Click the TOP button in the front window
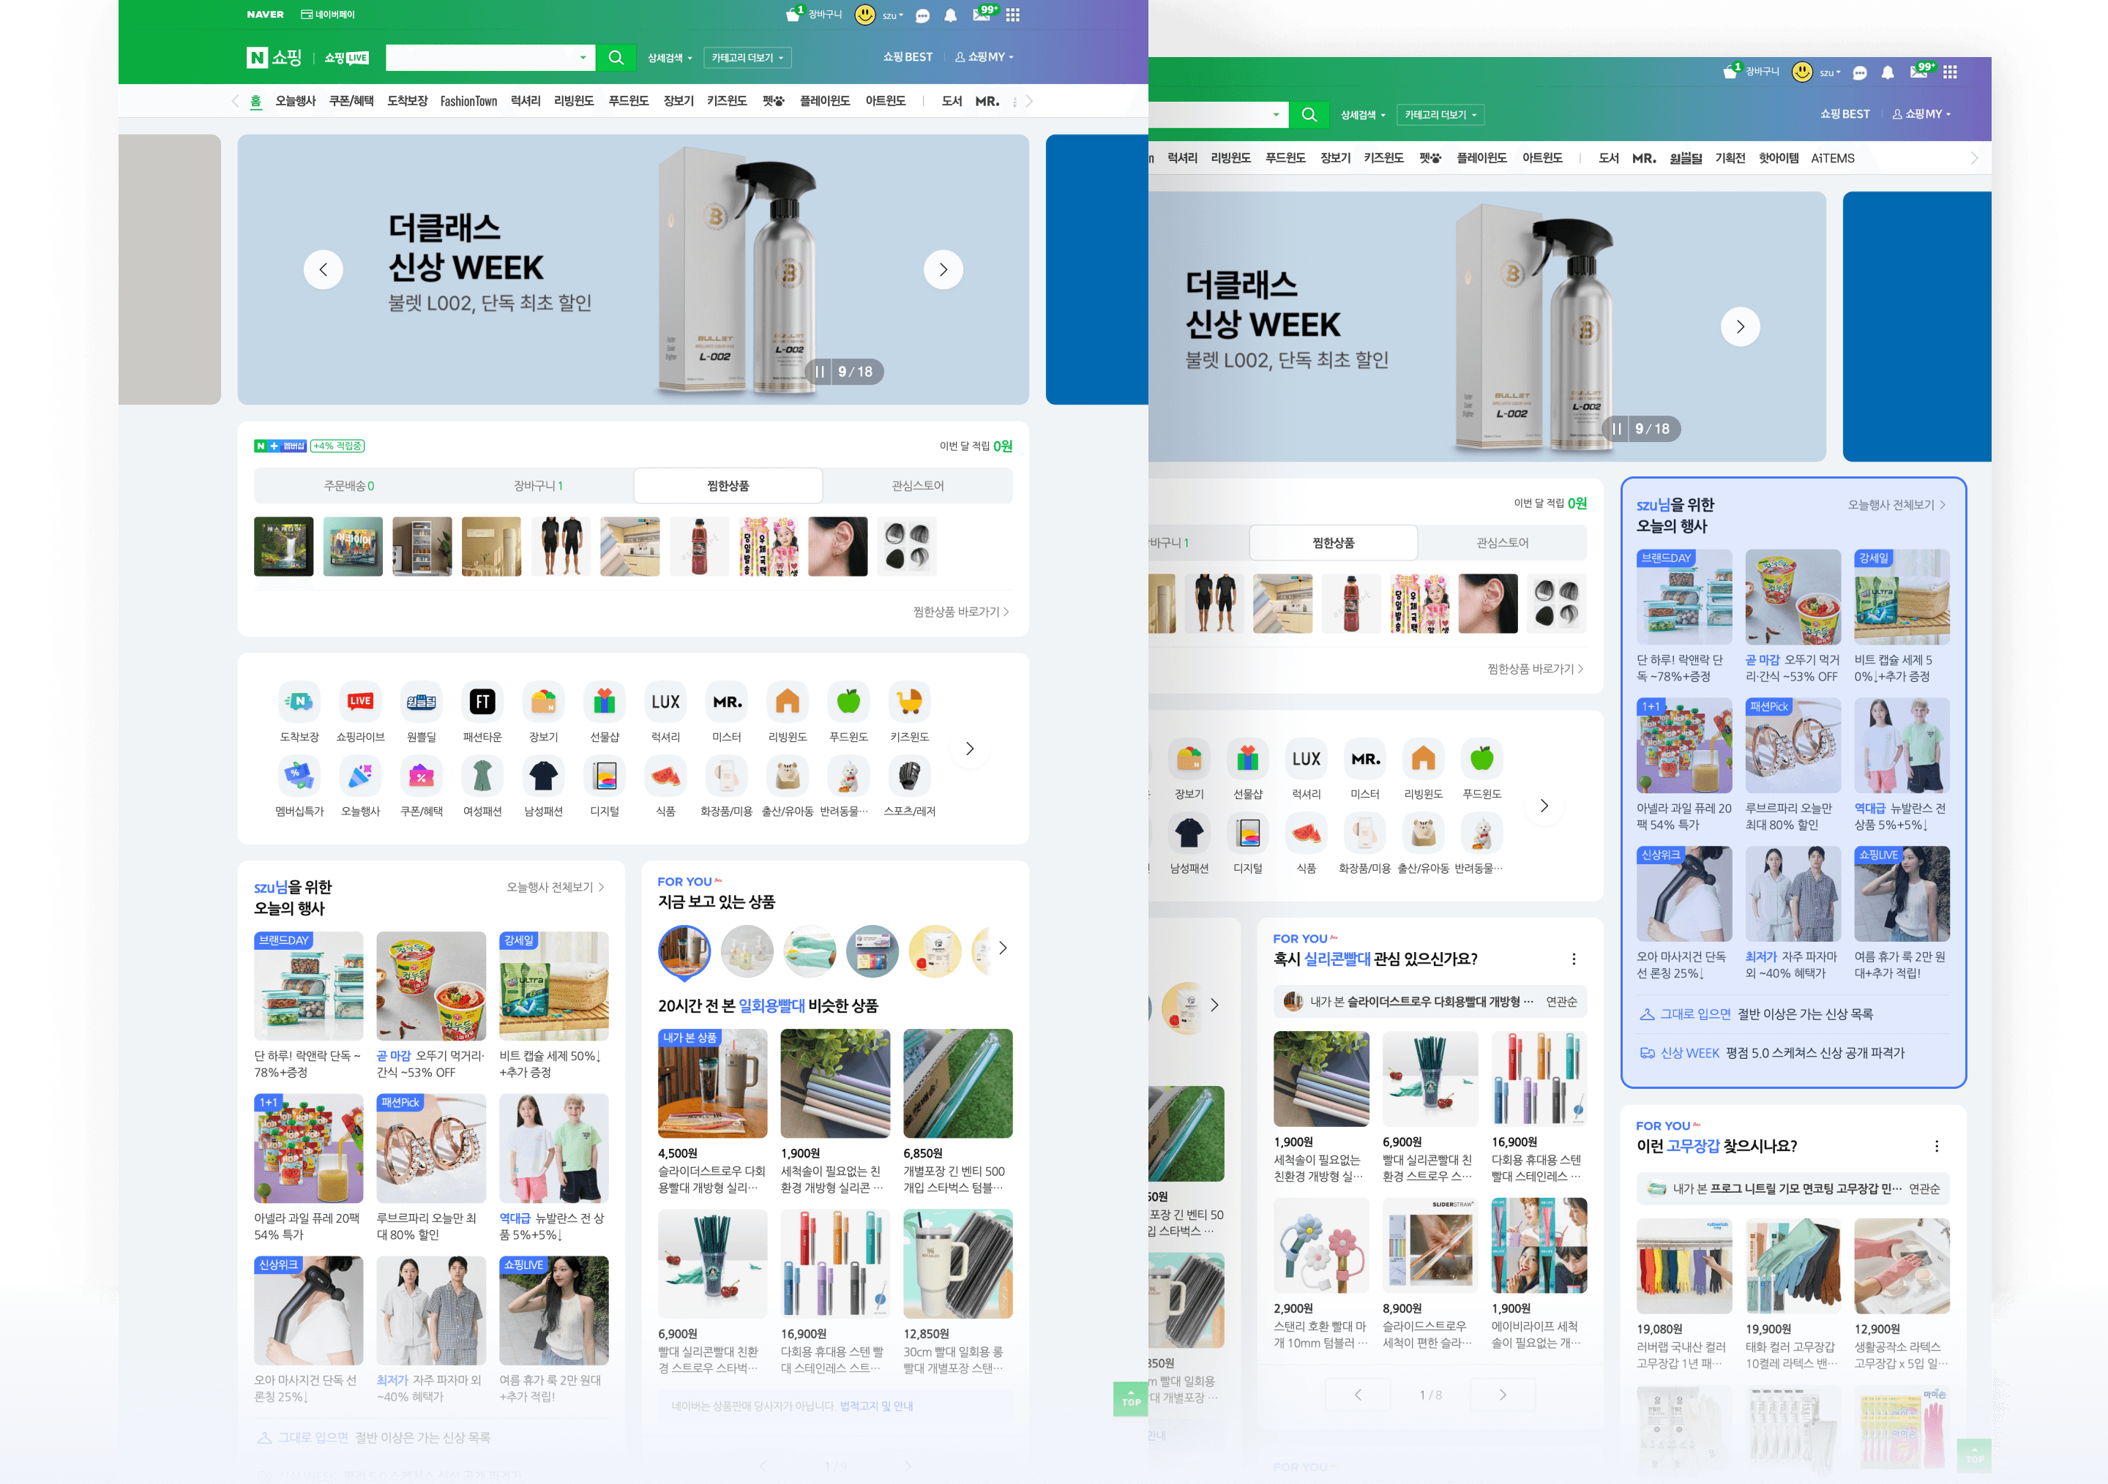This screenshot has width=2108, height=1484. 1130,1398
